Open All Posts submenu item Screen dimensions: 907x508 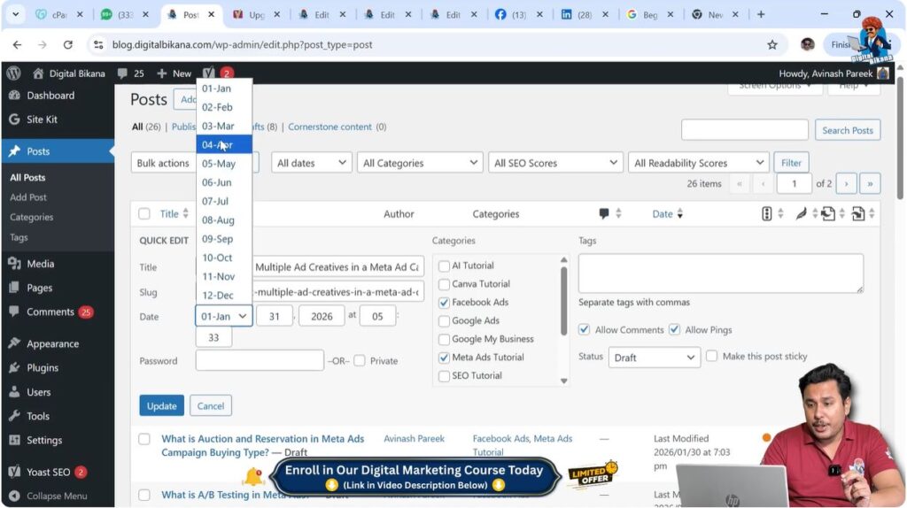(x=27, y=177)
